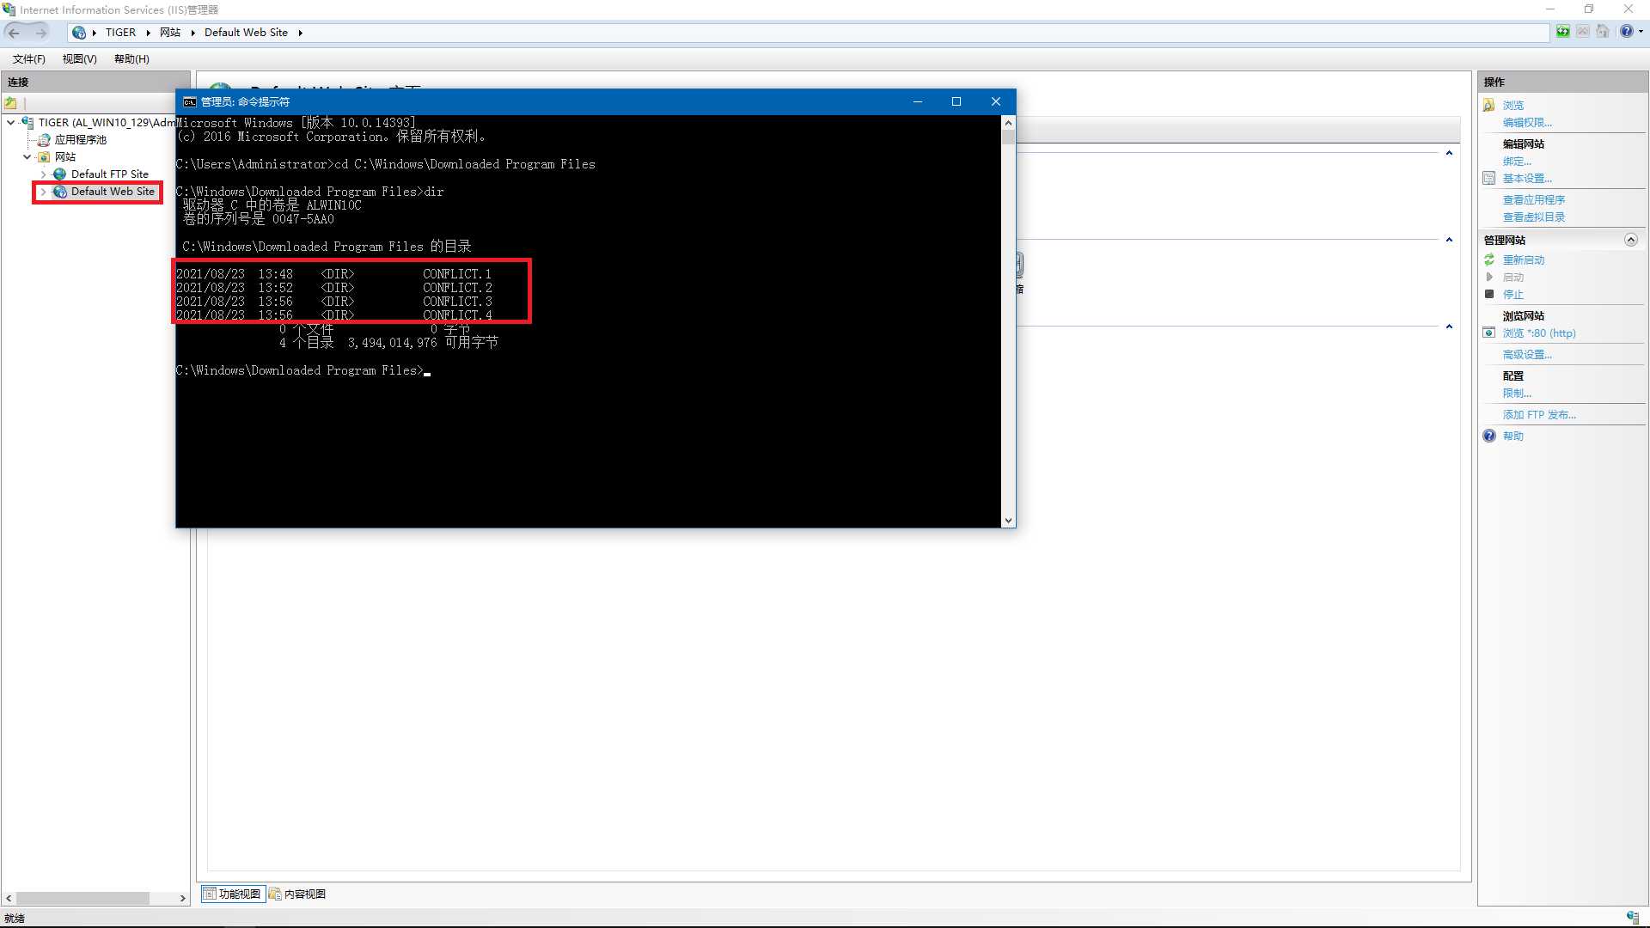Image resolution: width=1650 pixels, height=928 pixels.
Task: Click the 网站 folder icon in the tree
Action: pos(44,157)
